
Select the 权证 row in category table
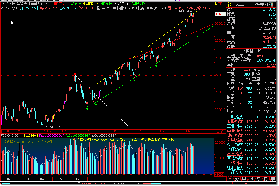coord(251,107)
